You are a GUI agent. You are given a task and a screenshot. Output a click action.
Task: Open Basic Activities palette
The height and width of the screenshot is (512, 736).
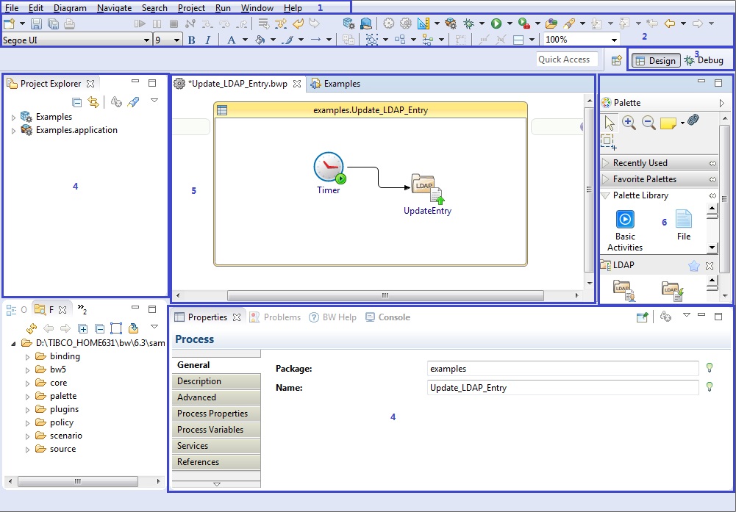(x=625, y=231)
